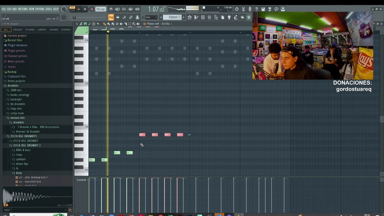Switch to the STARRED browser tab
Viewport: 384px width, 216px height.
click(x=66, y=29)
